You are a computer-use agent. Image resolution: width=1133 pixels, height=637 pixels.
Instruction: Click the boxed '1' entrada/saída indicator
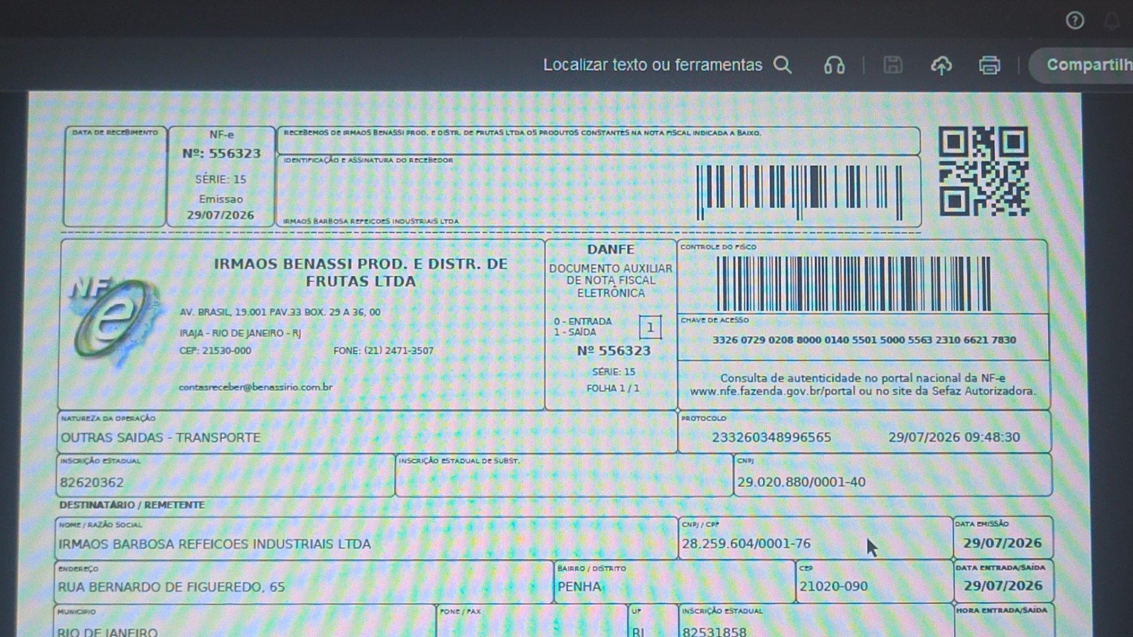tap(650, 327)
